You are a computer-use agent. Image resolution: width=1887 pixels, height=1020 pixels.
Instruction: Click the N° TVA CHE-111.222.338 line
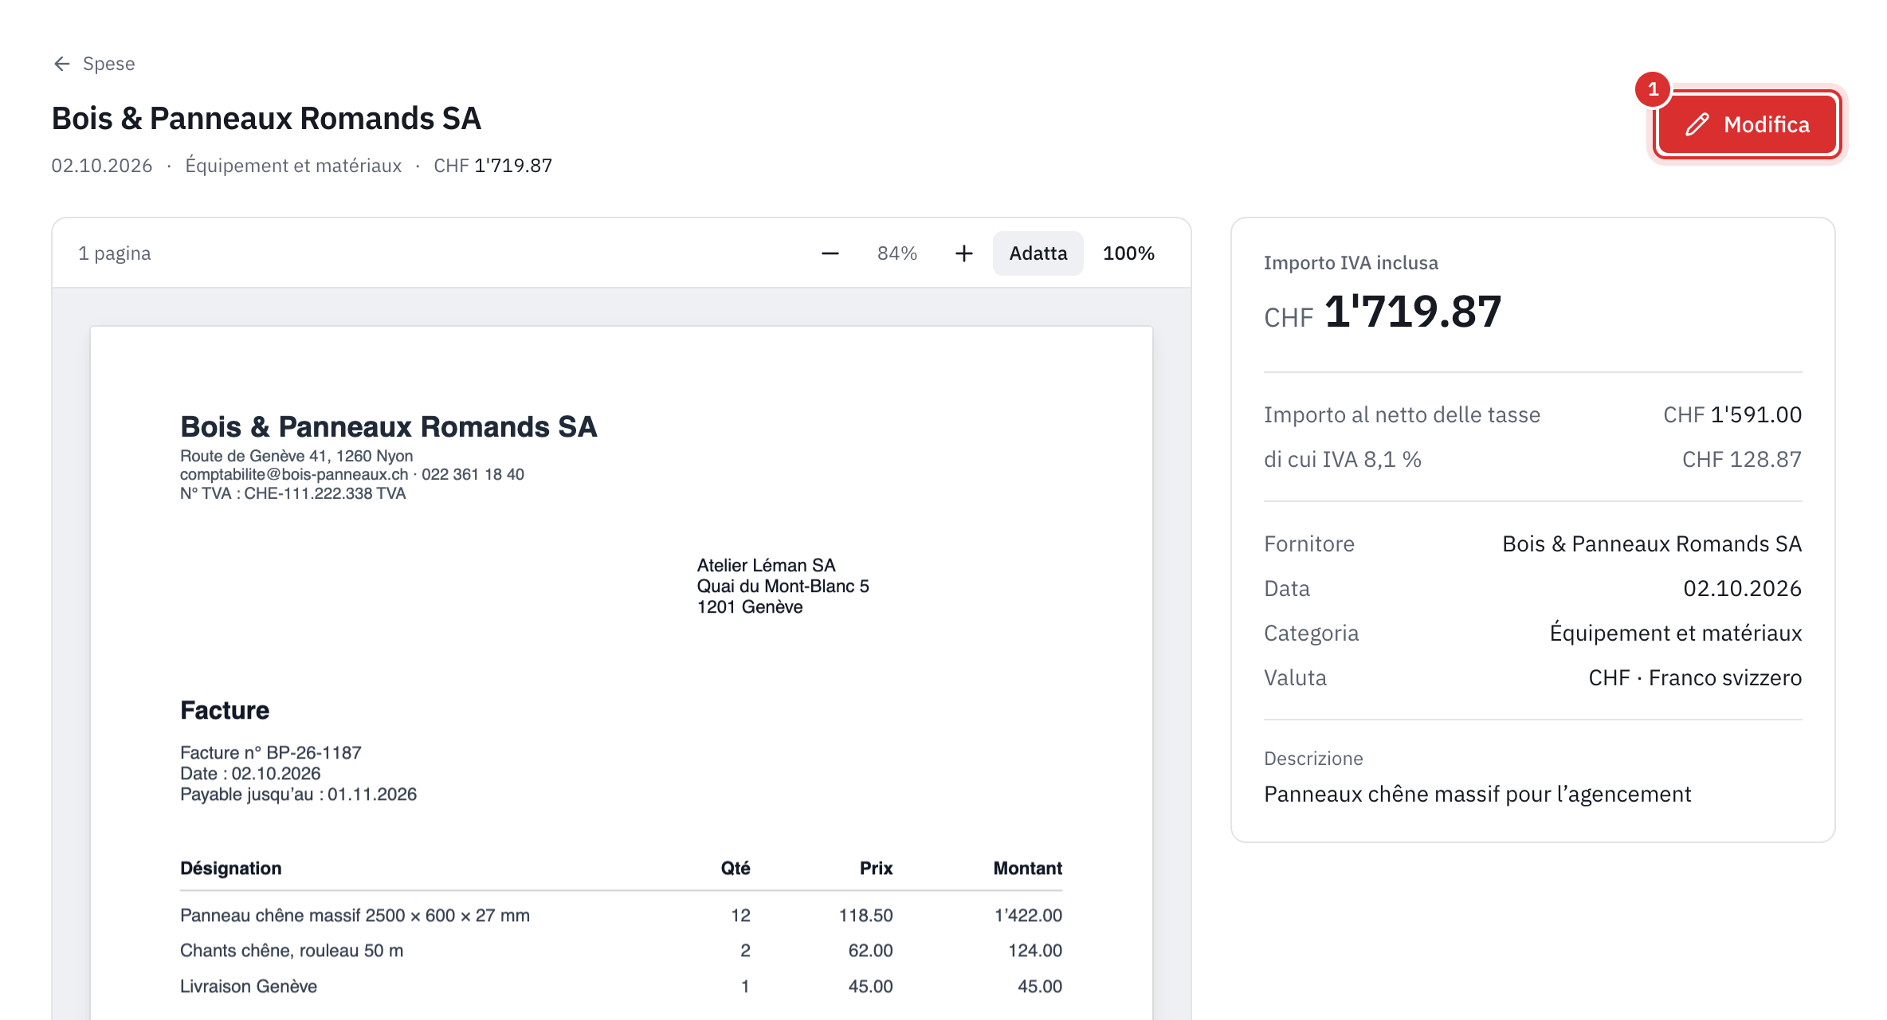(293, 493)
